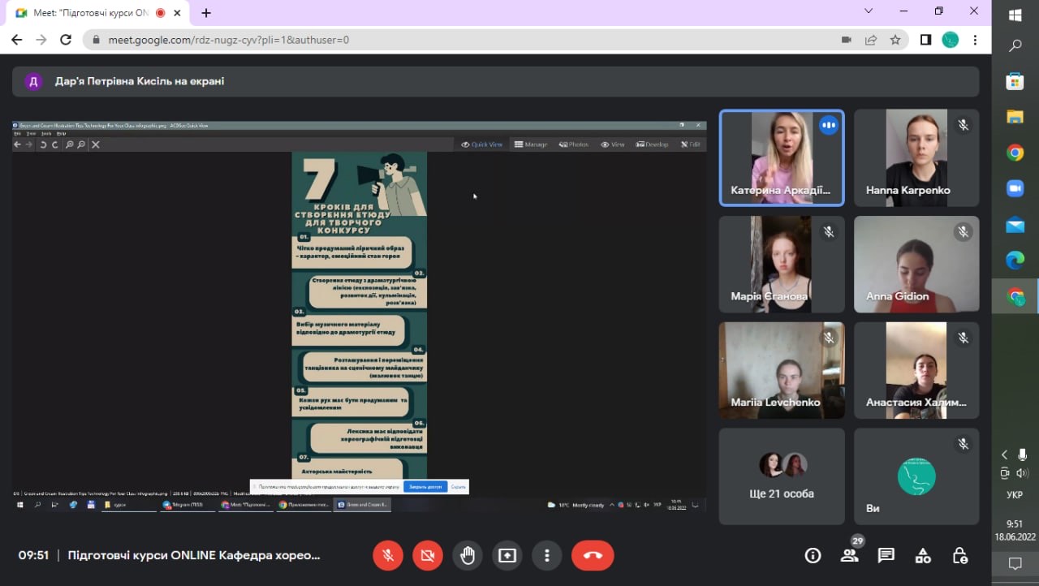Select the "Ще 21 особа" participants tile
Viewport: 1039px width, 586px height.
pos(782,476)
